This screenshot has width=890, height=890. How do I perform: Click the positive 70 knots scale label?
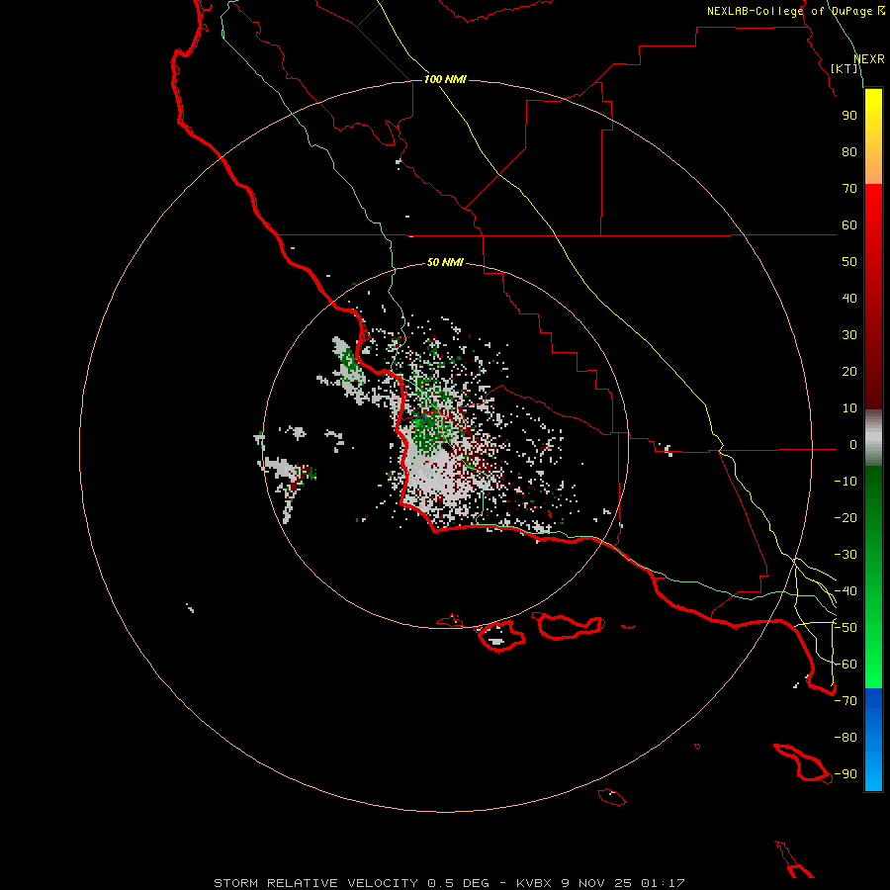tap(849, 189)
